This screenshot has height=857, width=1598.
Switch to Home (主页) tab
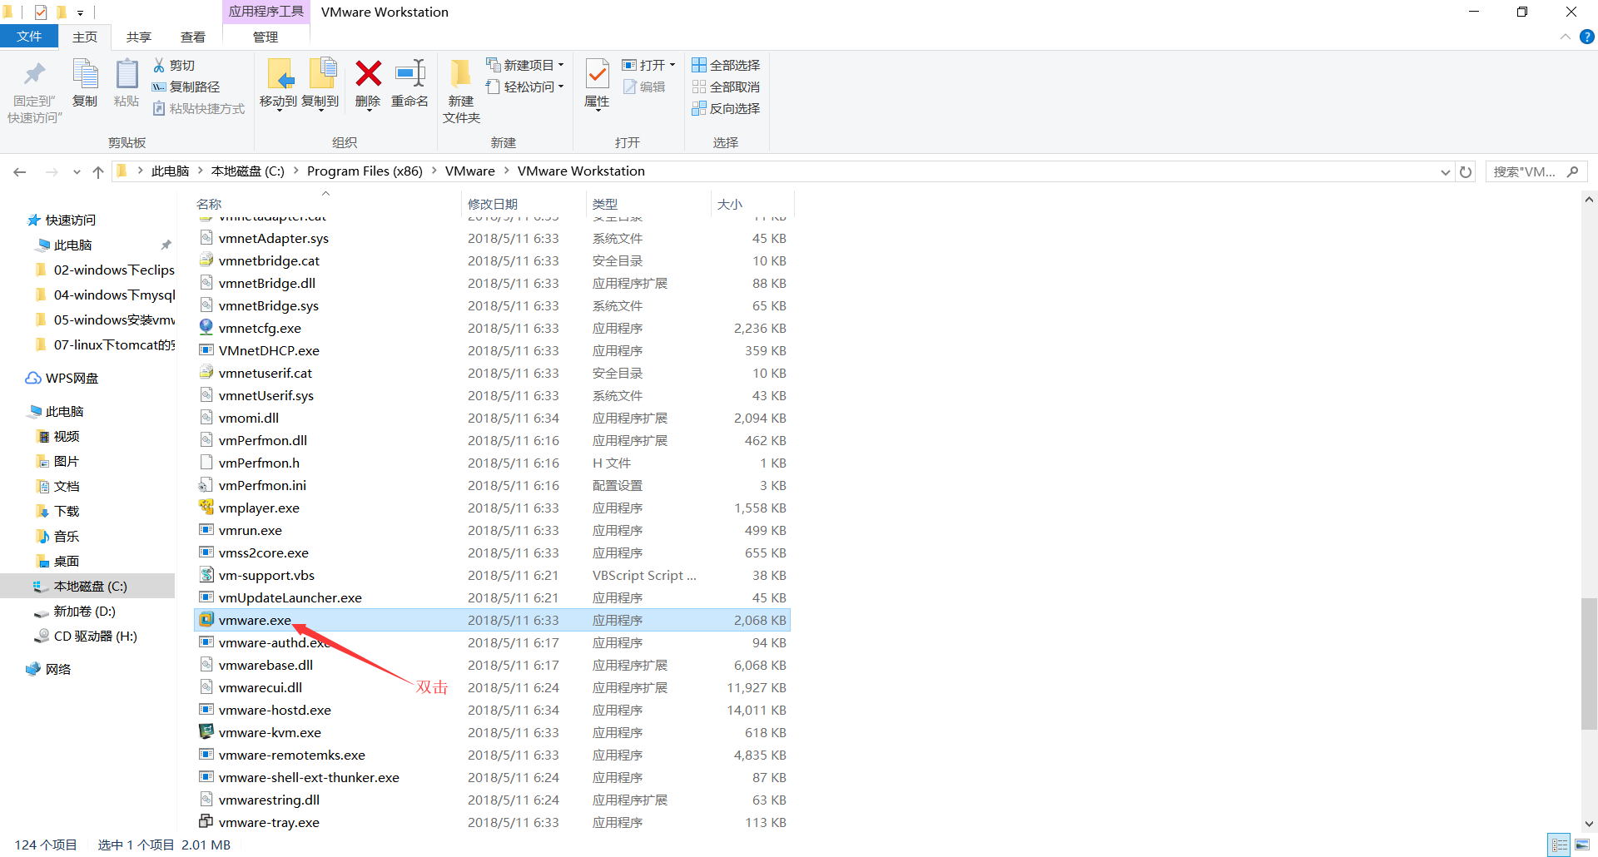click(x=85, y=37)
